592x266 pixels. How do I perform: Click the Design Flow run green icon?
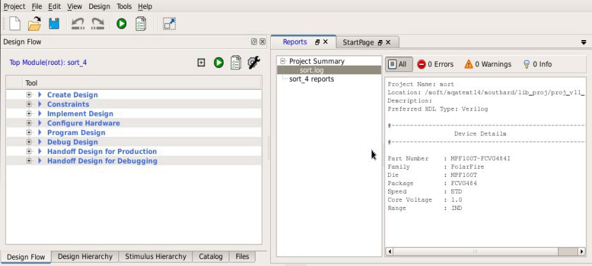click(219, 62)
